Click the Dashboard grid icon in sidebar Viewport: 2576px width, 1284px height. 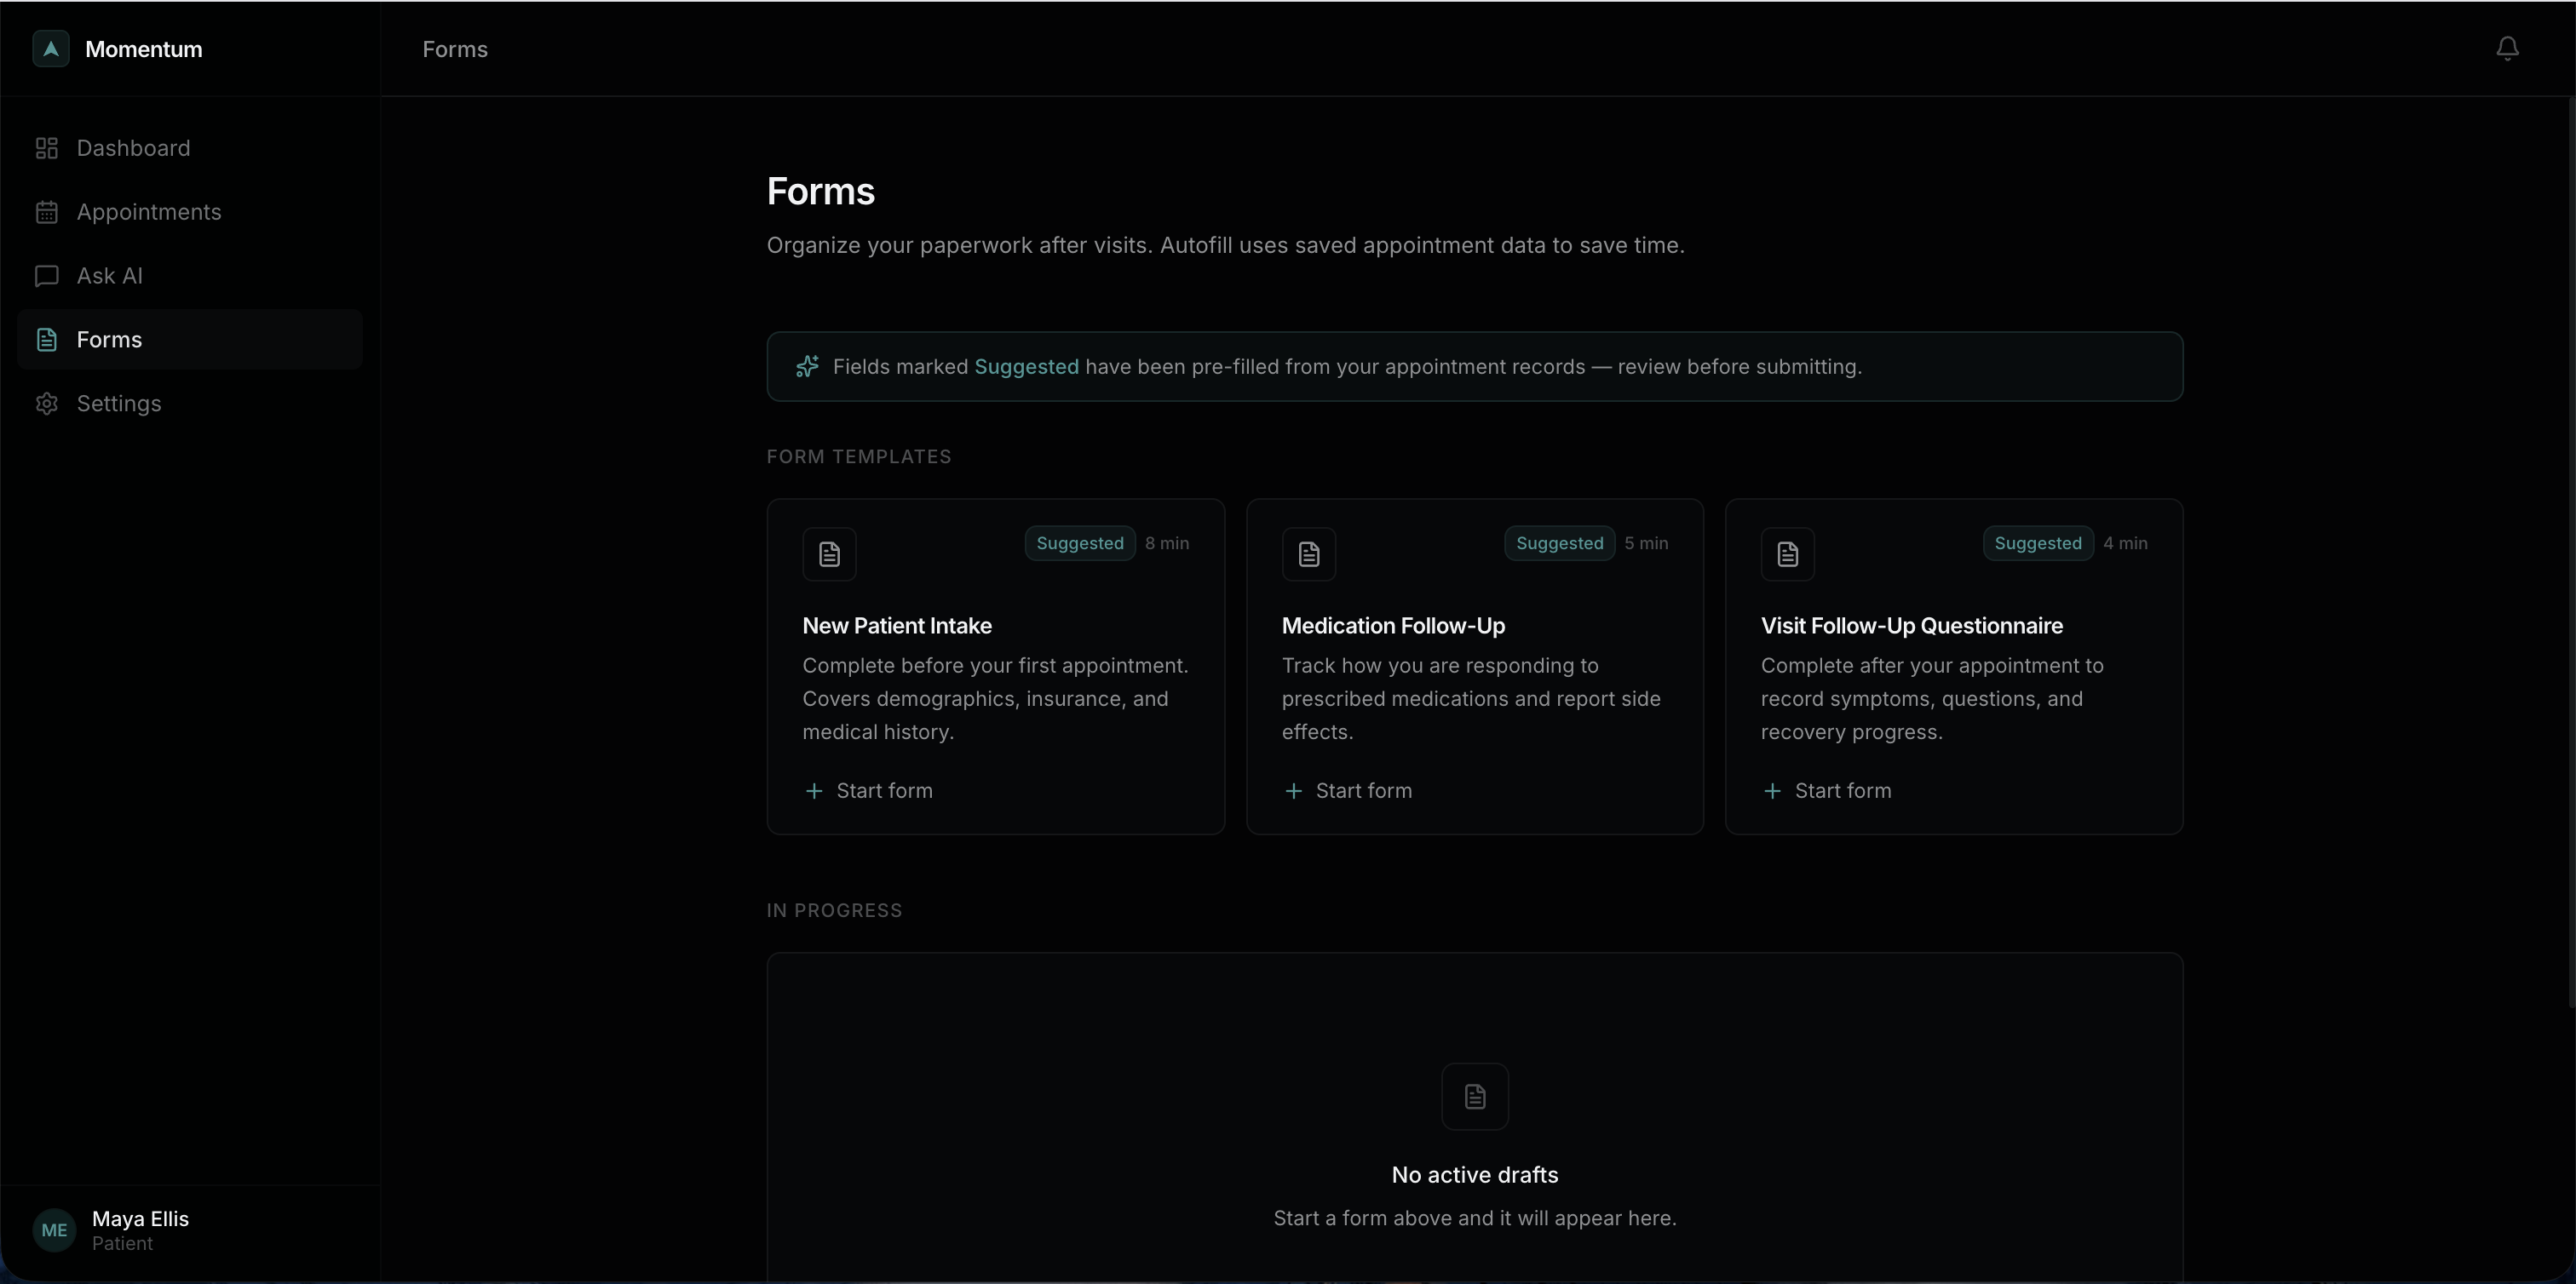(x=47, y=148)
